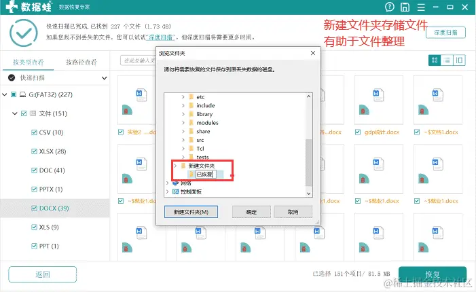This screenshot has width=476, height=292.
Task: Expand the etc folder node
Action: 183,97
